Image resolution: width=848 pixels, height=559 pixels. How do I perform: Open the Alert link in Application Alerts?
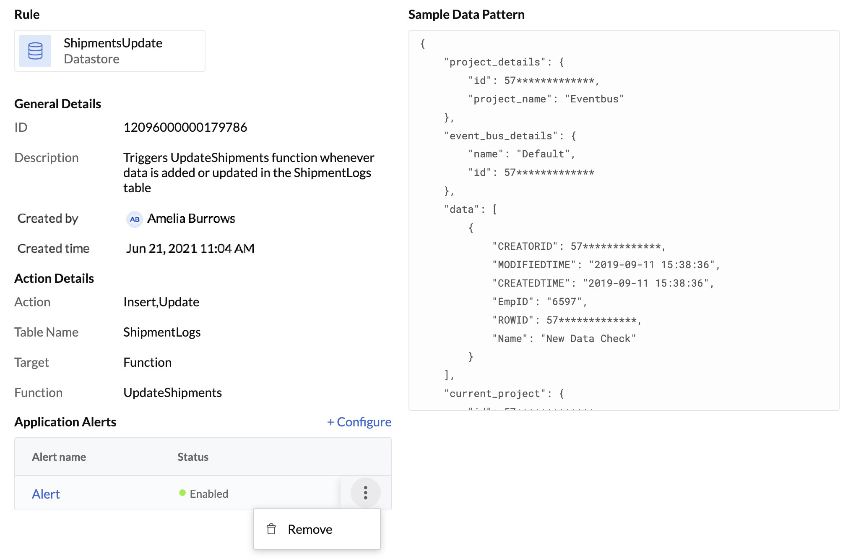(45, 494)
